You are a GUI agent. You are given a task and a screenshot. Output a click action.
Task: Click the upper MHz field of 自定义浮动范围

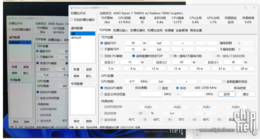click(193, 94)
